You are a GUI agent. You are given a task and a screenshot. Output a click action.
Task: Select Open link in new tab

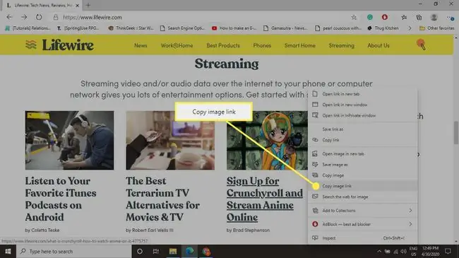(363, 94)
